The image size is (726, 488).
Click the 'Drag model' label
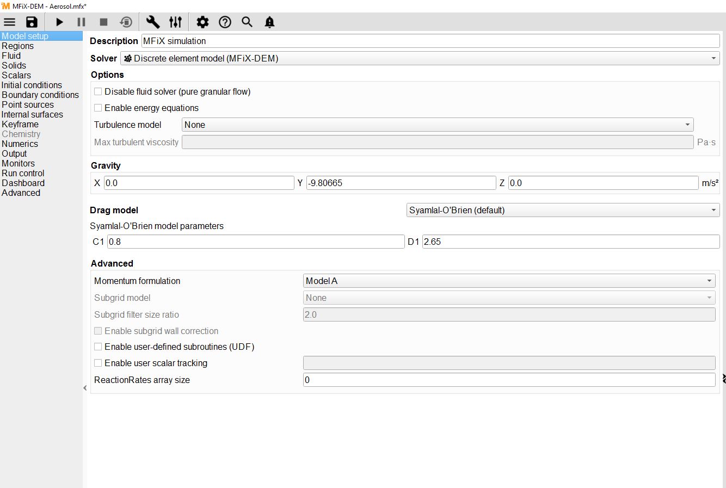click(114, 210)
